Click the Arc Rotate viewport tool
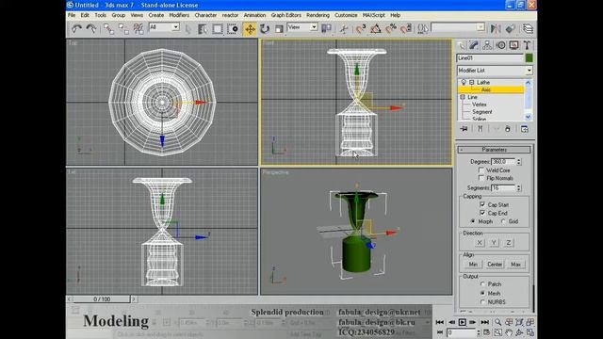The width and height of the screenshot is (603, 339). 519,332
